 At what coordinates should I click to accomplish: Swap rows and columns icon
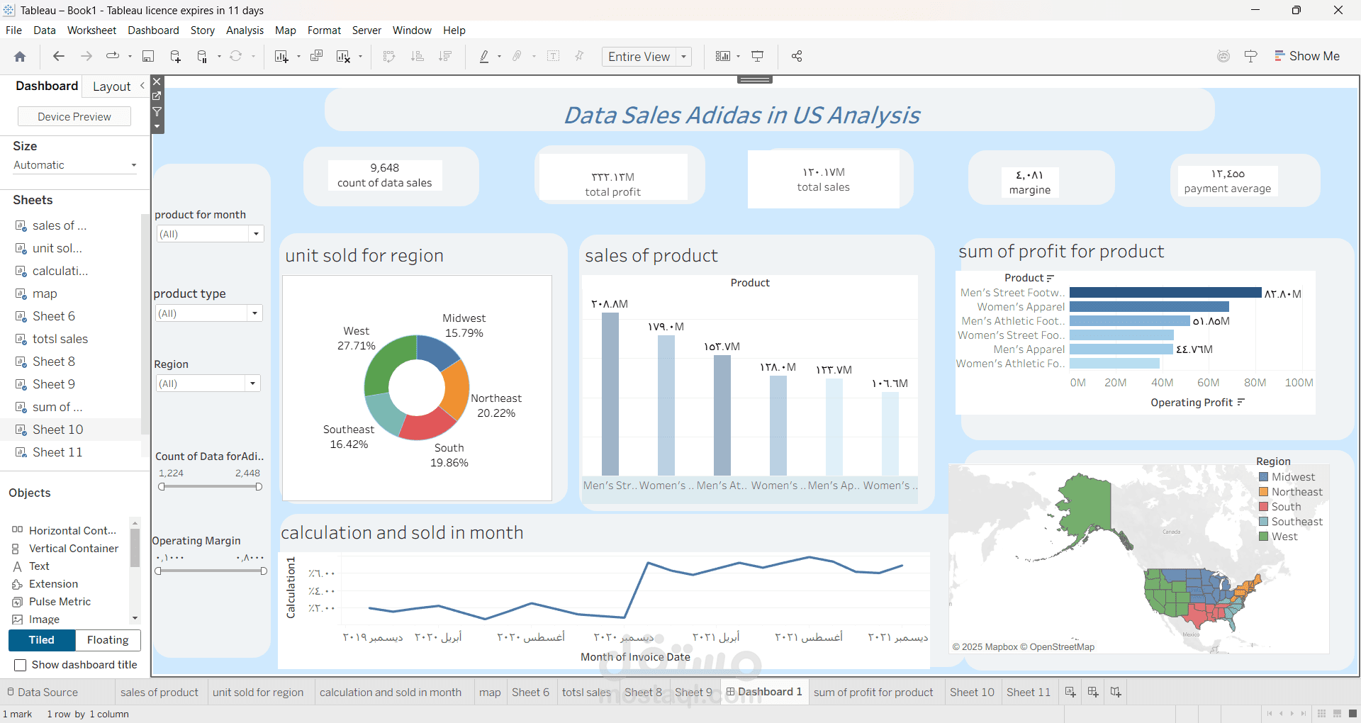[388, 56]
